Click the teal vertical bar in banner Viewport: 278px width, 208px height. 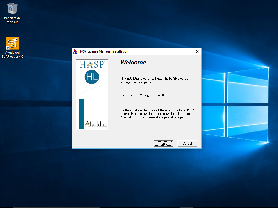tap(81, 114)
